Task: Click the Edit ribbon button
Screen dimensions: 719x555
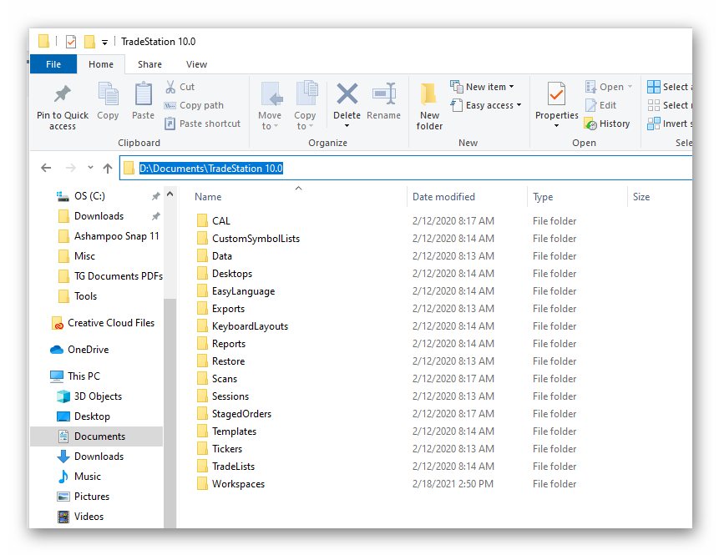Action: [601, 105]
